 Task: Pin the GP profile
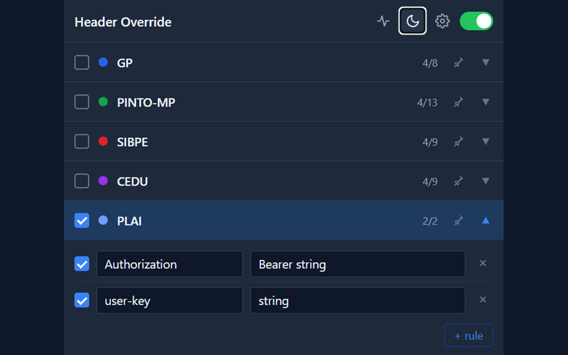[x=458, y=63]
